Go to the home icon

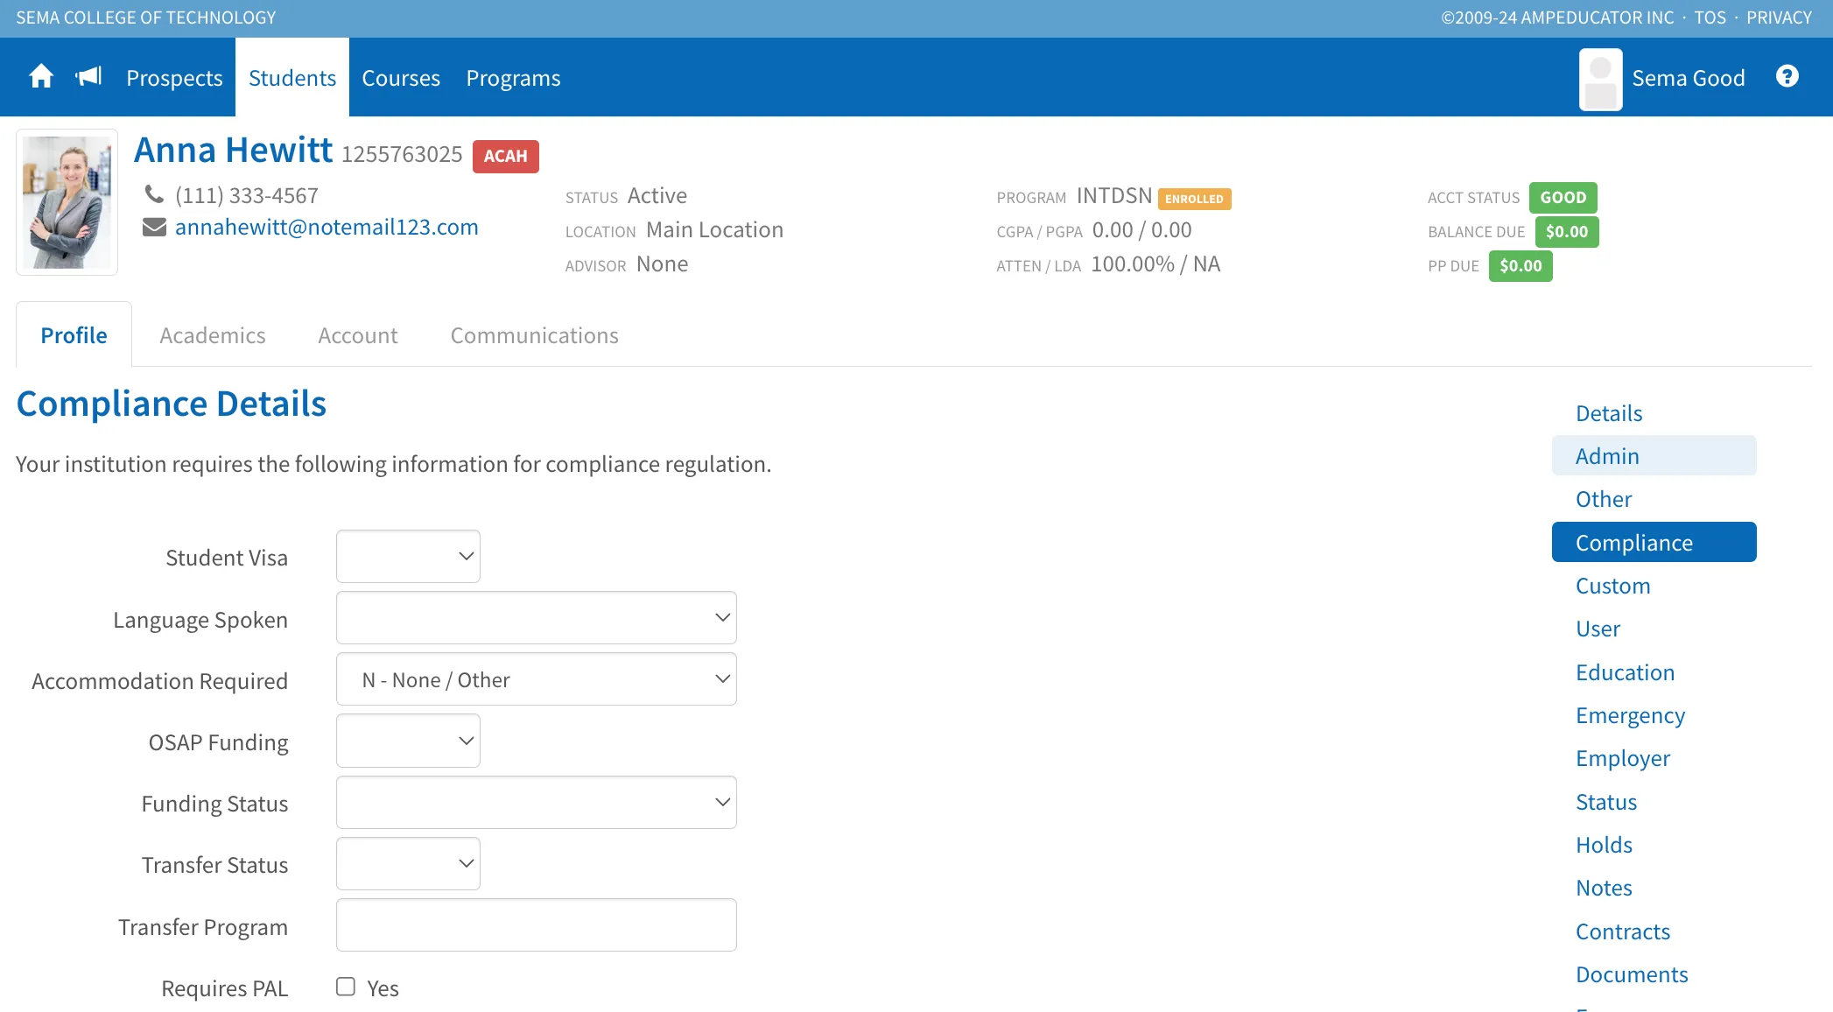pos(41,77)
